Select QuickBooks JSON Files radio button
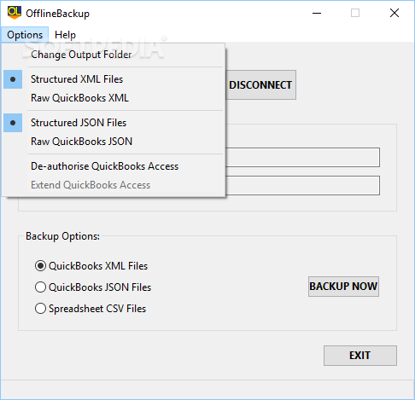 pyautogui.click(x=93, y=287)
